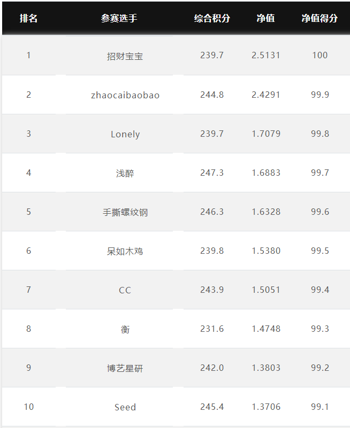Select rank number 10 cell

point(29,407)
